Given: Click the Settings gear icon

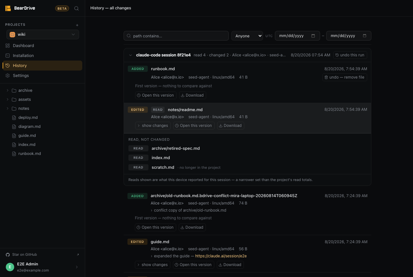Looking at the screenshot, I should [8, 76].
